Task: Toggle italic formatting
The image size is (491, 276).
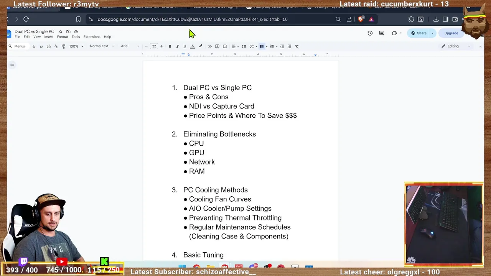Action: coord(177,46)
